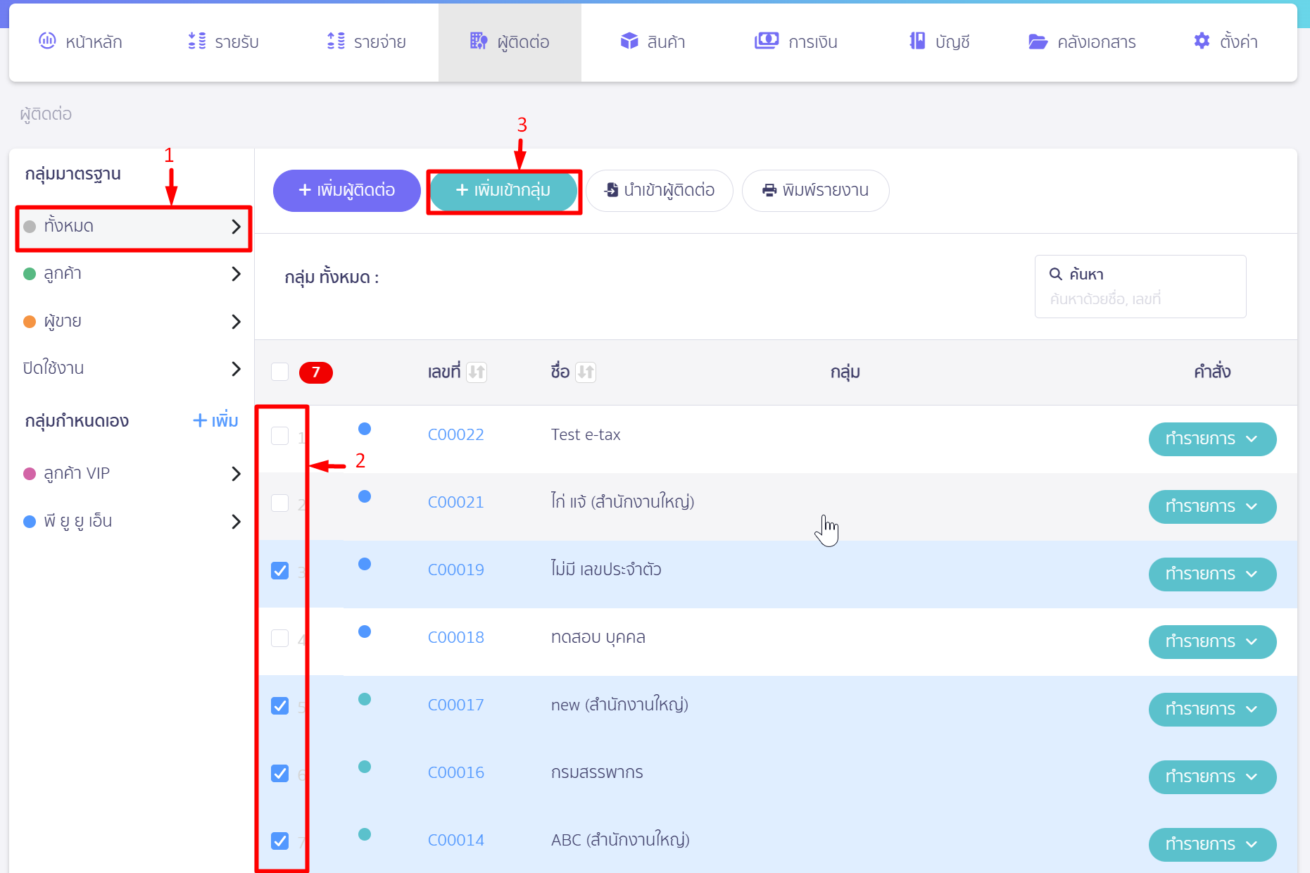Expand the ปิดใช้งาน group chevron
The height and width of the screenshot is (873, 1310).
coord(236,369)
